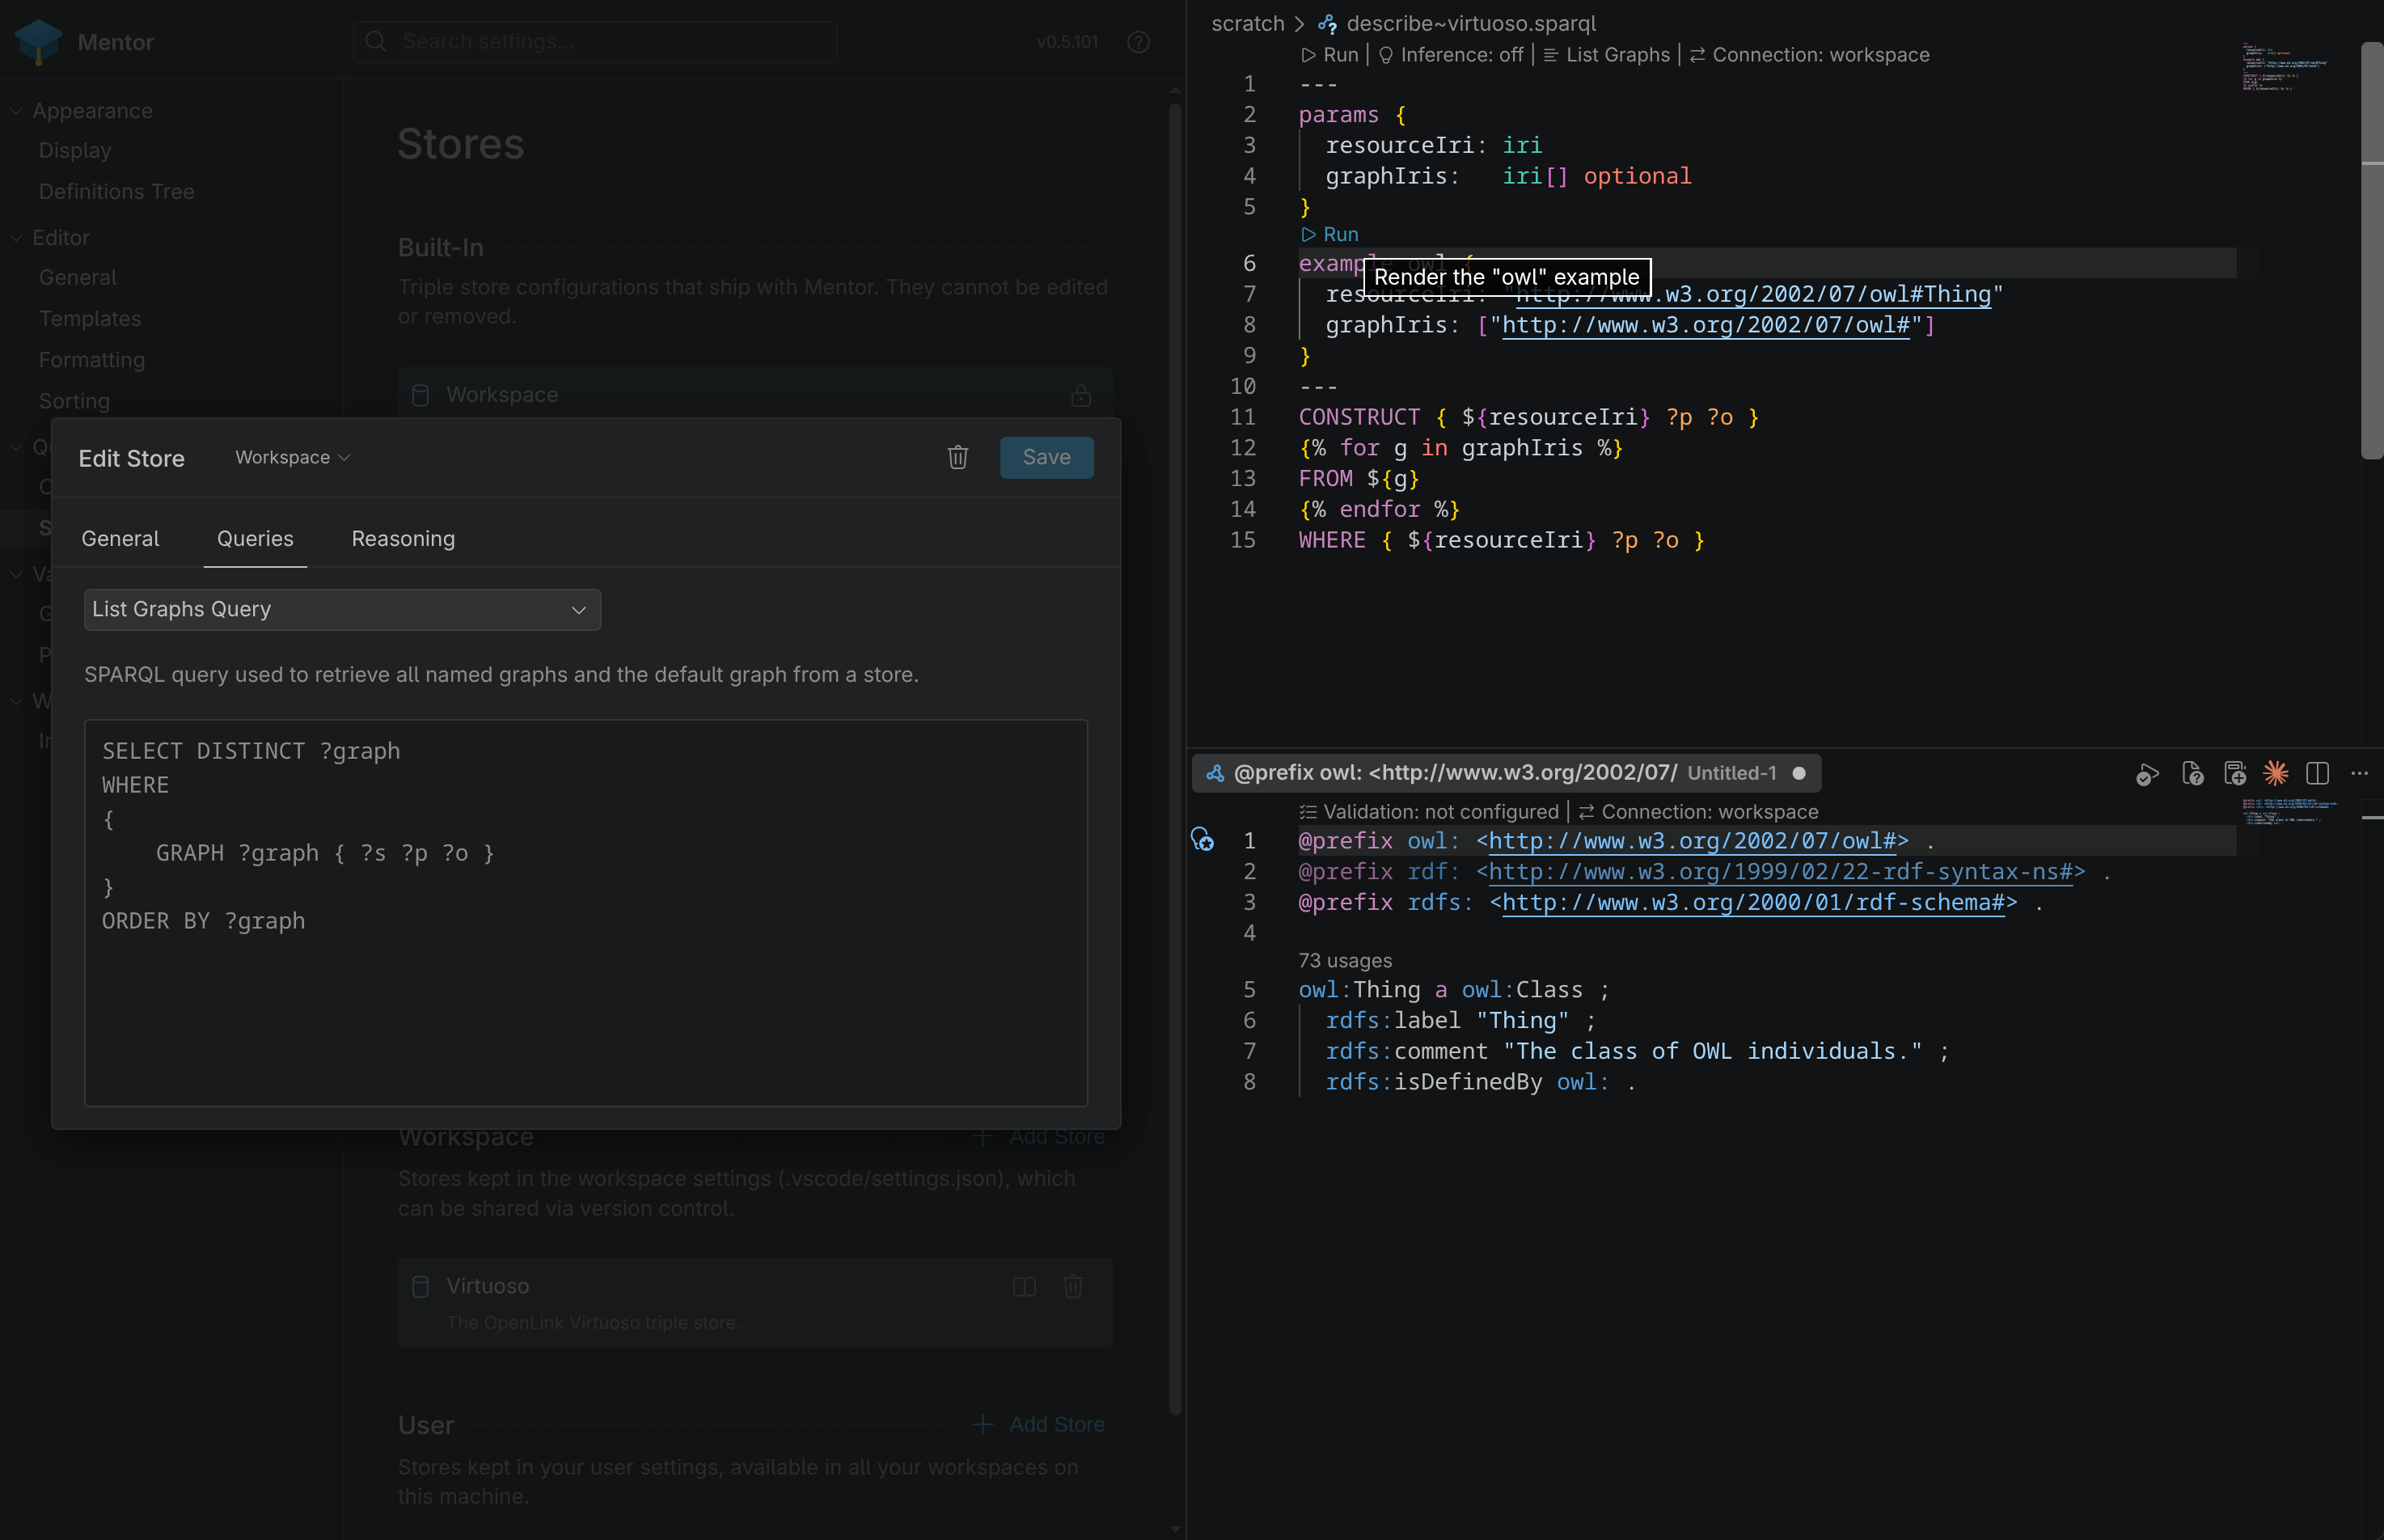
Task: Open the owl# namespace link on Turtle line 1
Action: 1691,841
